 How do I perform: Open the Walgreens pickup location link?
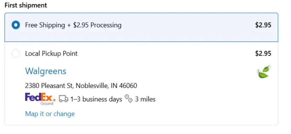46,71
